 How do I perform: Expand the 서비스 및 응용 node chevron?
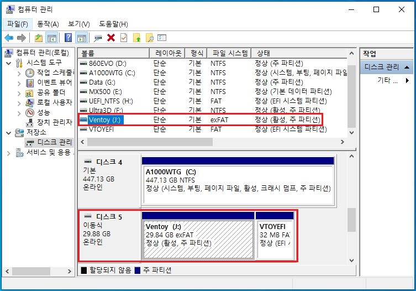8,153
